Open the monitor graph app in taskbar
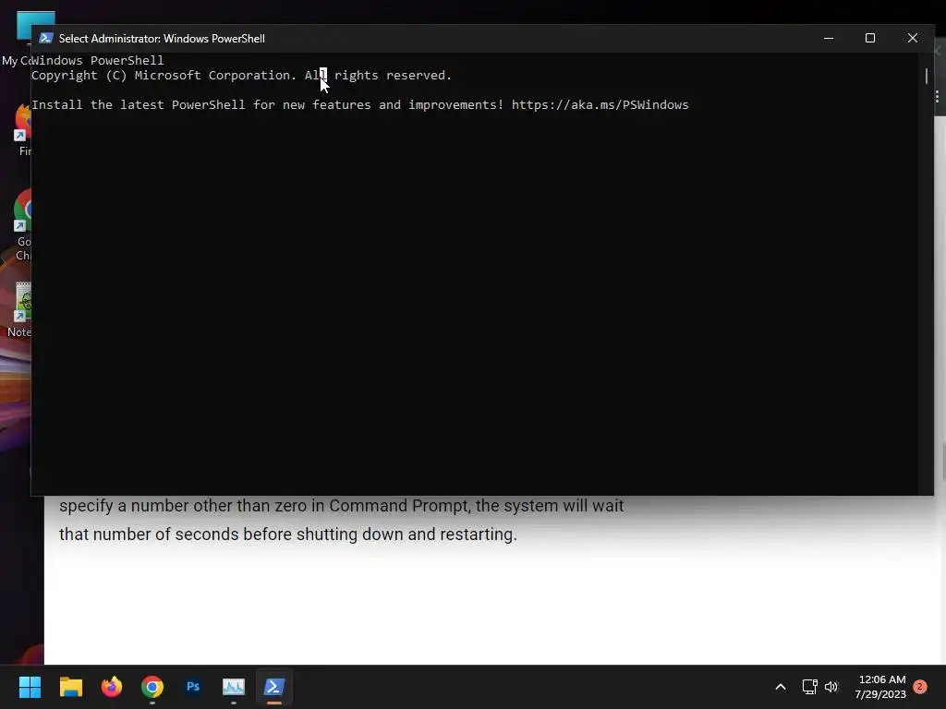Screen dimensions: 946x709 [234, 687]
